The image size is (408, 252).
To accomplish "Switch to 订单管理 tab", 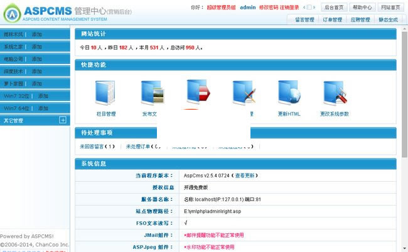I will tap(332, 19).
